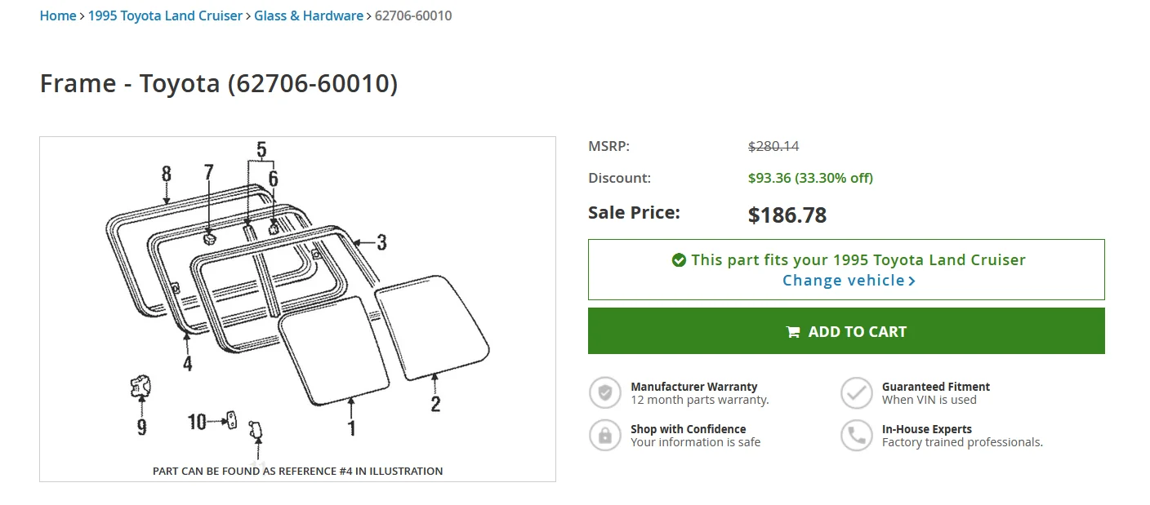Click the shopping cart icon on Add to Cart

pyautogui.click(x=792, y=332)
